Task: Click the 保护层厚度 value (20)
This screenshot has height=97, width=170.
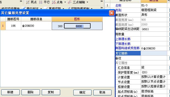Action: click(x=144, y=72)
